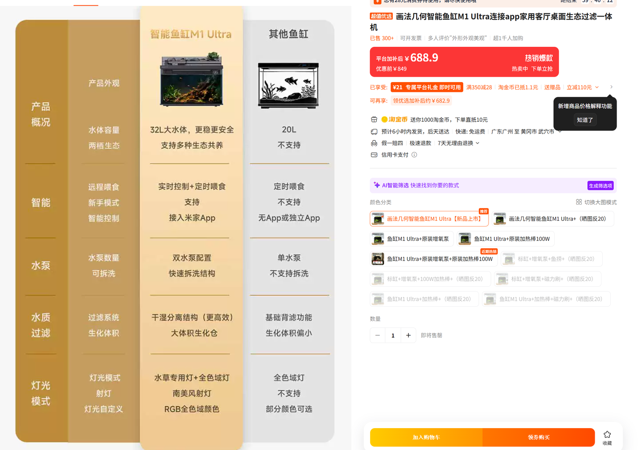Click the 满350减28 coupon link
Viewport: 642px width, 450px height.
click(479, 87)
